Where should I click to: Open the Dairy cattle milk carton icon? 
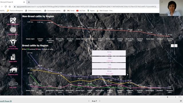[x=13, y=57]
